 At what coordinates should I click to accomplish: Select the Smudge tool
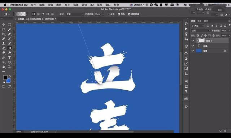point(4,53)
